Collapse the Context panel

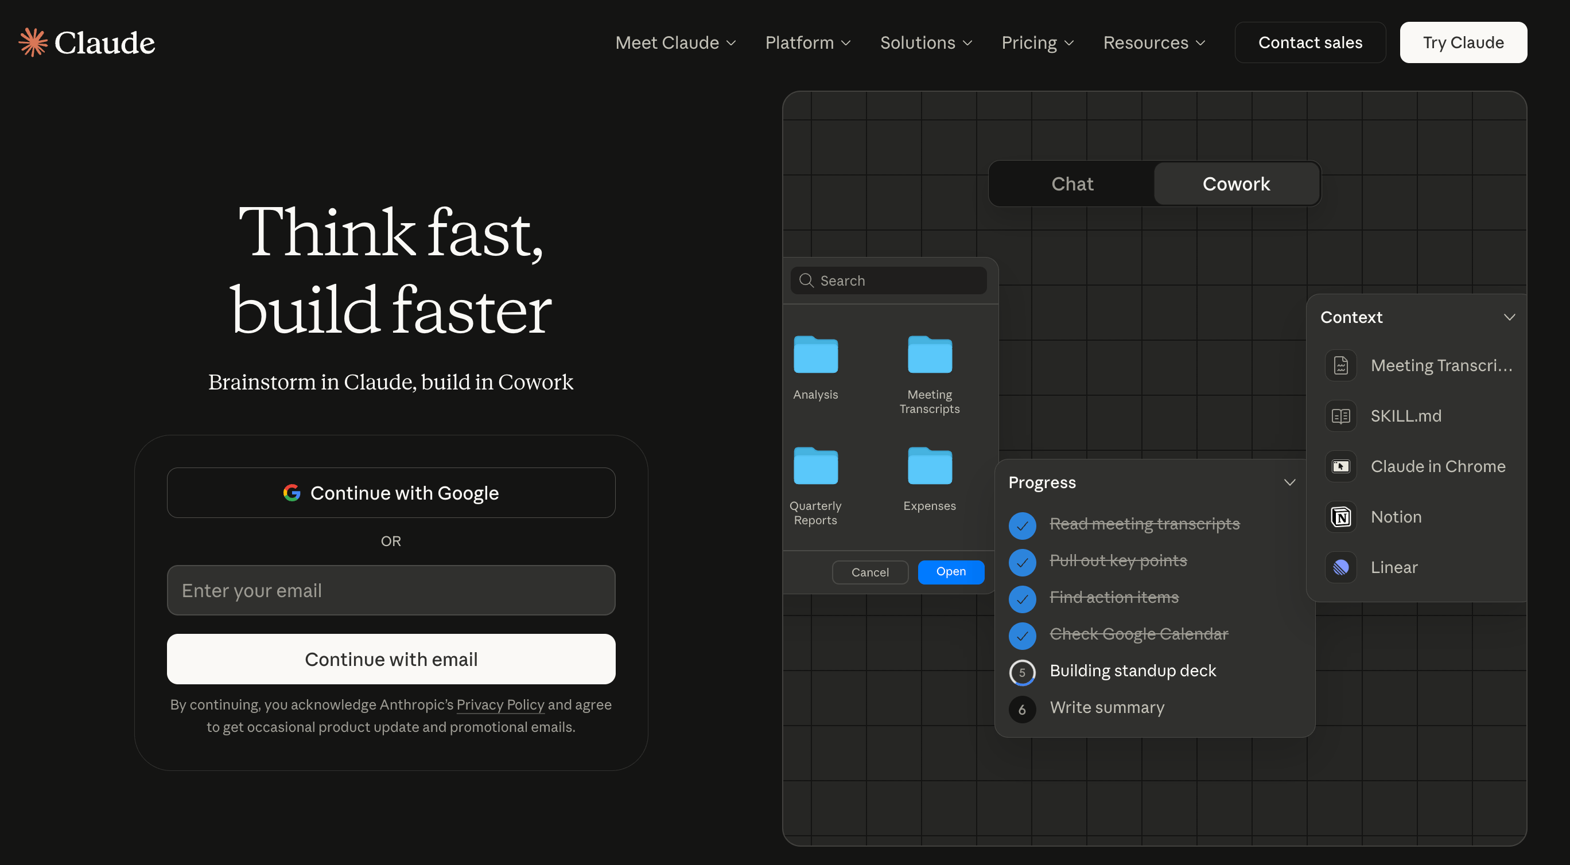click(x=1510, y=317)
